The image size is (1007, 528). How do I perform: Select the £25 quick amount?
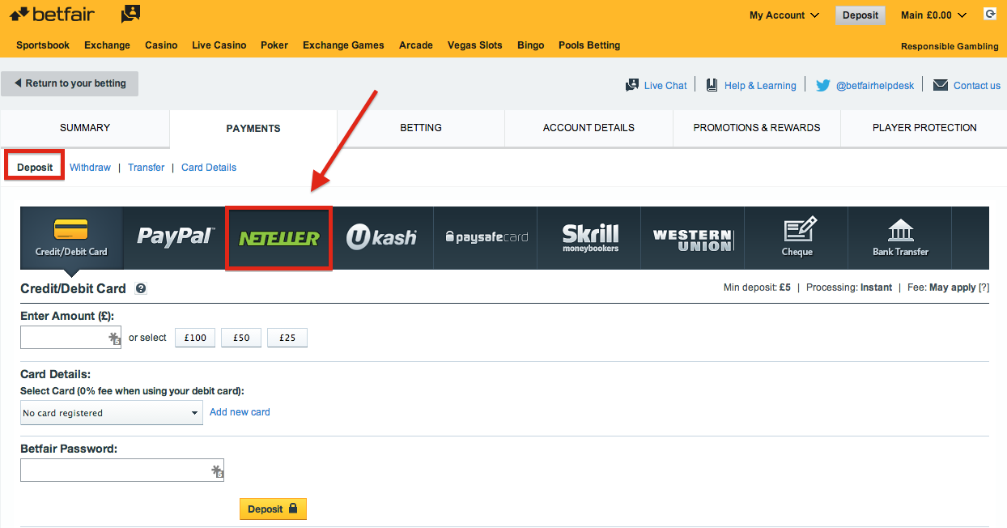[287, 338]
